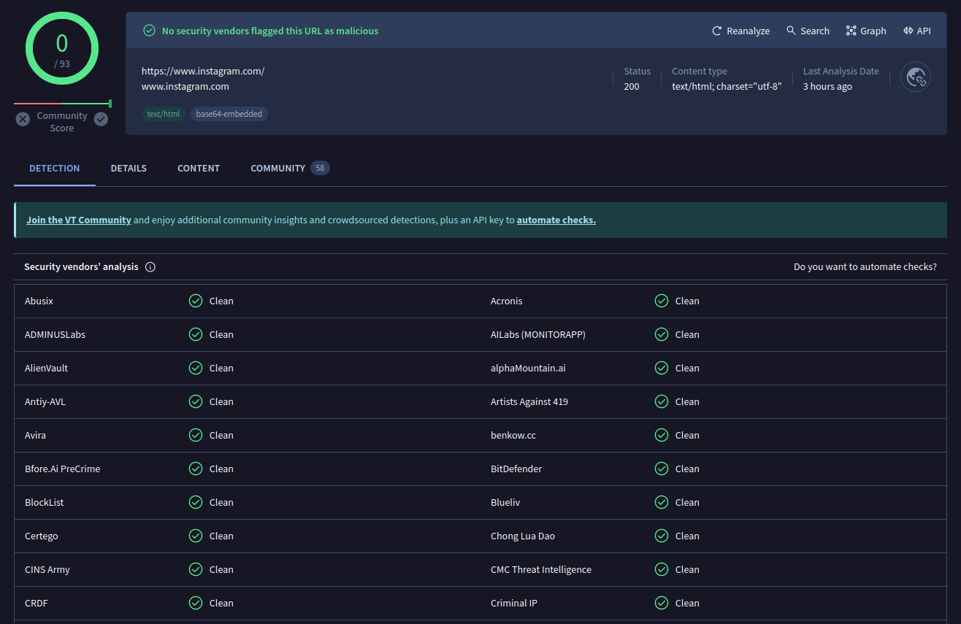This screenshot has height=624, width=961.
Task: Click the www.instagram.com domain text
Action: (x=185, y=86)
